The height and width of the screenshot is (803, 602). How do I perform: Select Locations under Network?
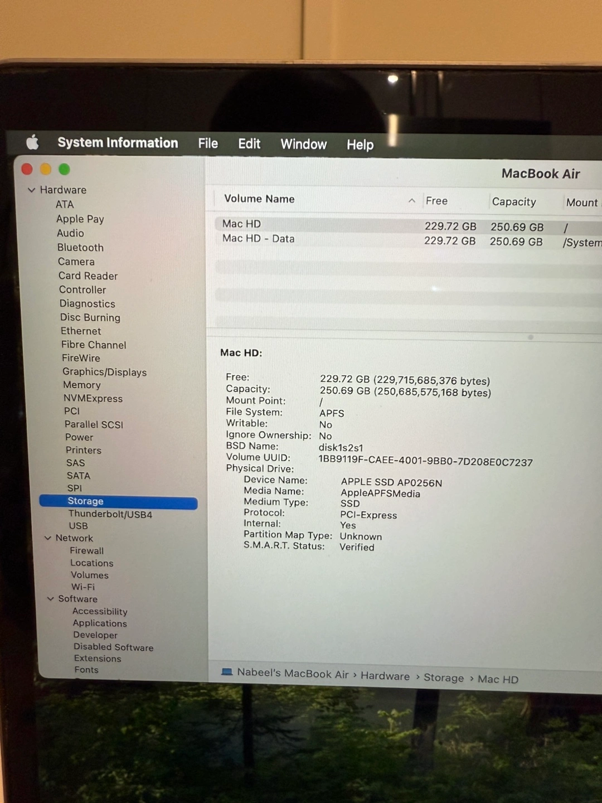pos(92,563)
